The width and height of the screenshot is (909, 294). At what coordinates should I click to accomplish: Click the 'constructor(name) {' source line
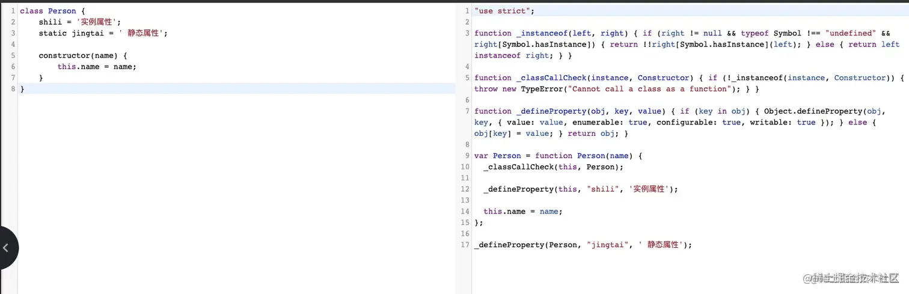click(83, 55)
